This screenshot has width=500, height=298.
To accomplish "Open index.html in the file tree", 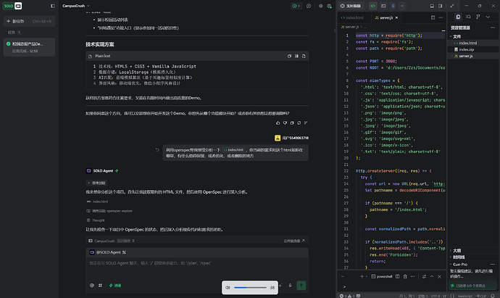I will [473, 43].
